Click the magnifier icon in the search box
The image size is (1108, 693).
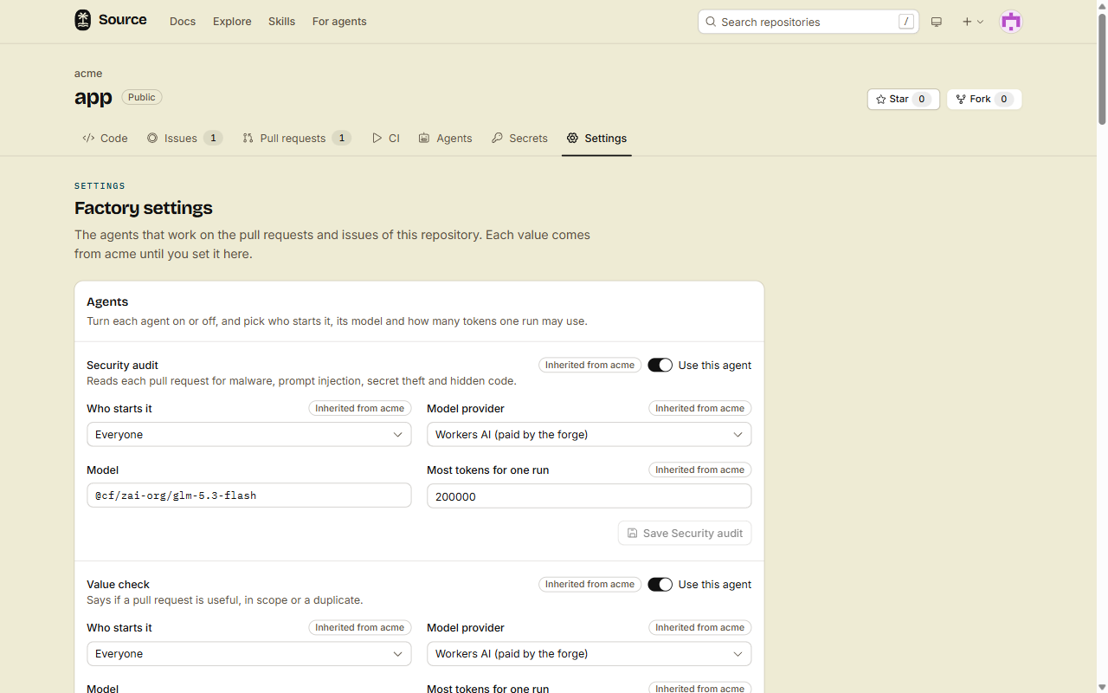point(711,22)
